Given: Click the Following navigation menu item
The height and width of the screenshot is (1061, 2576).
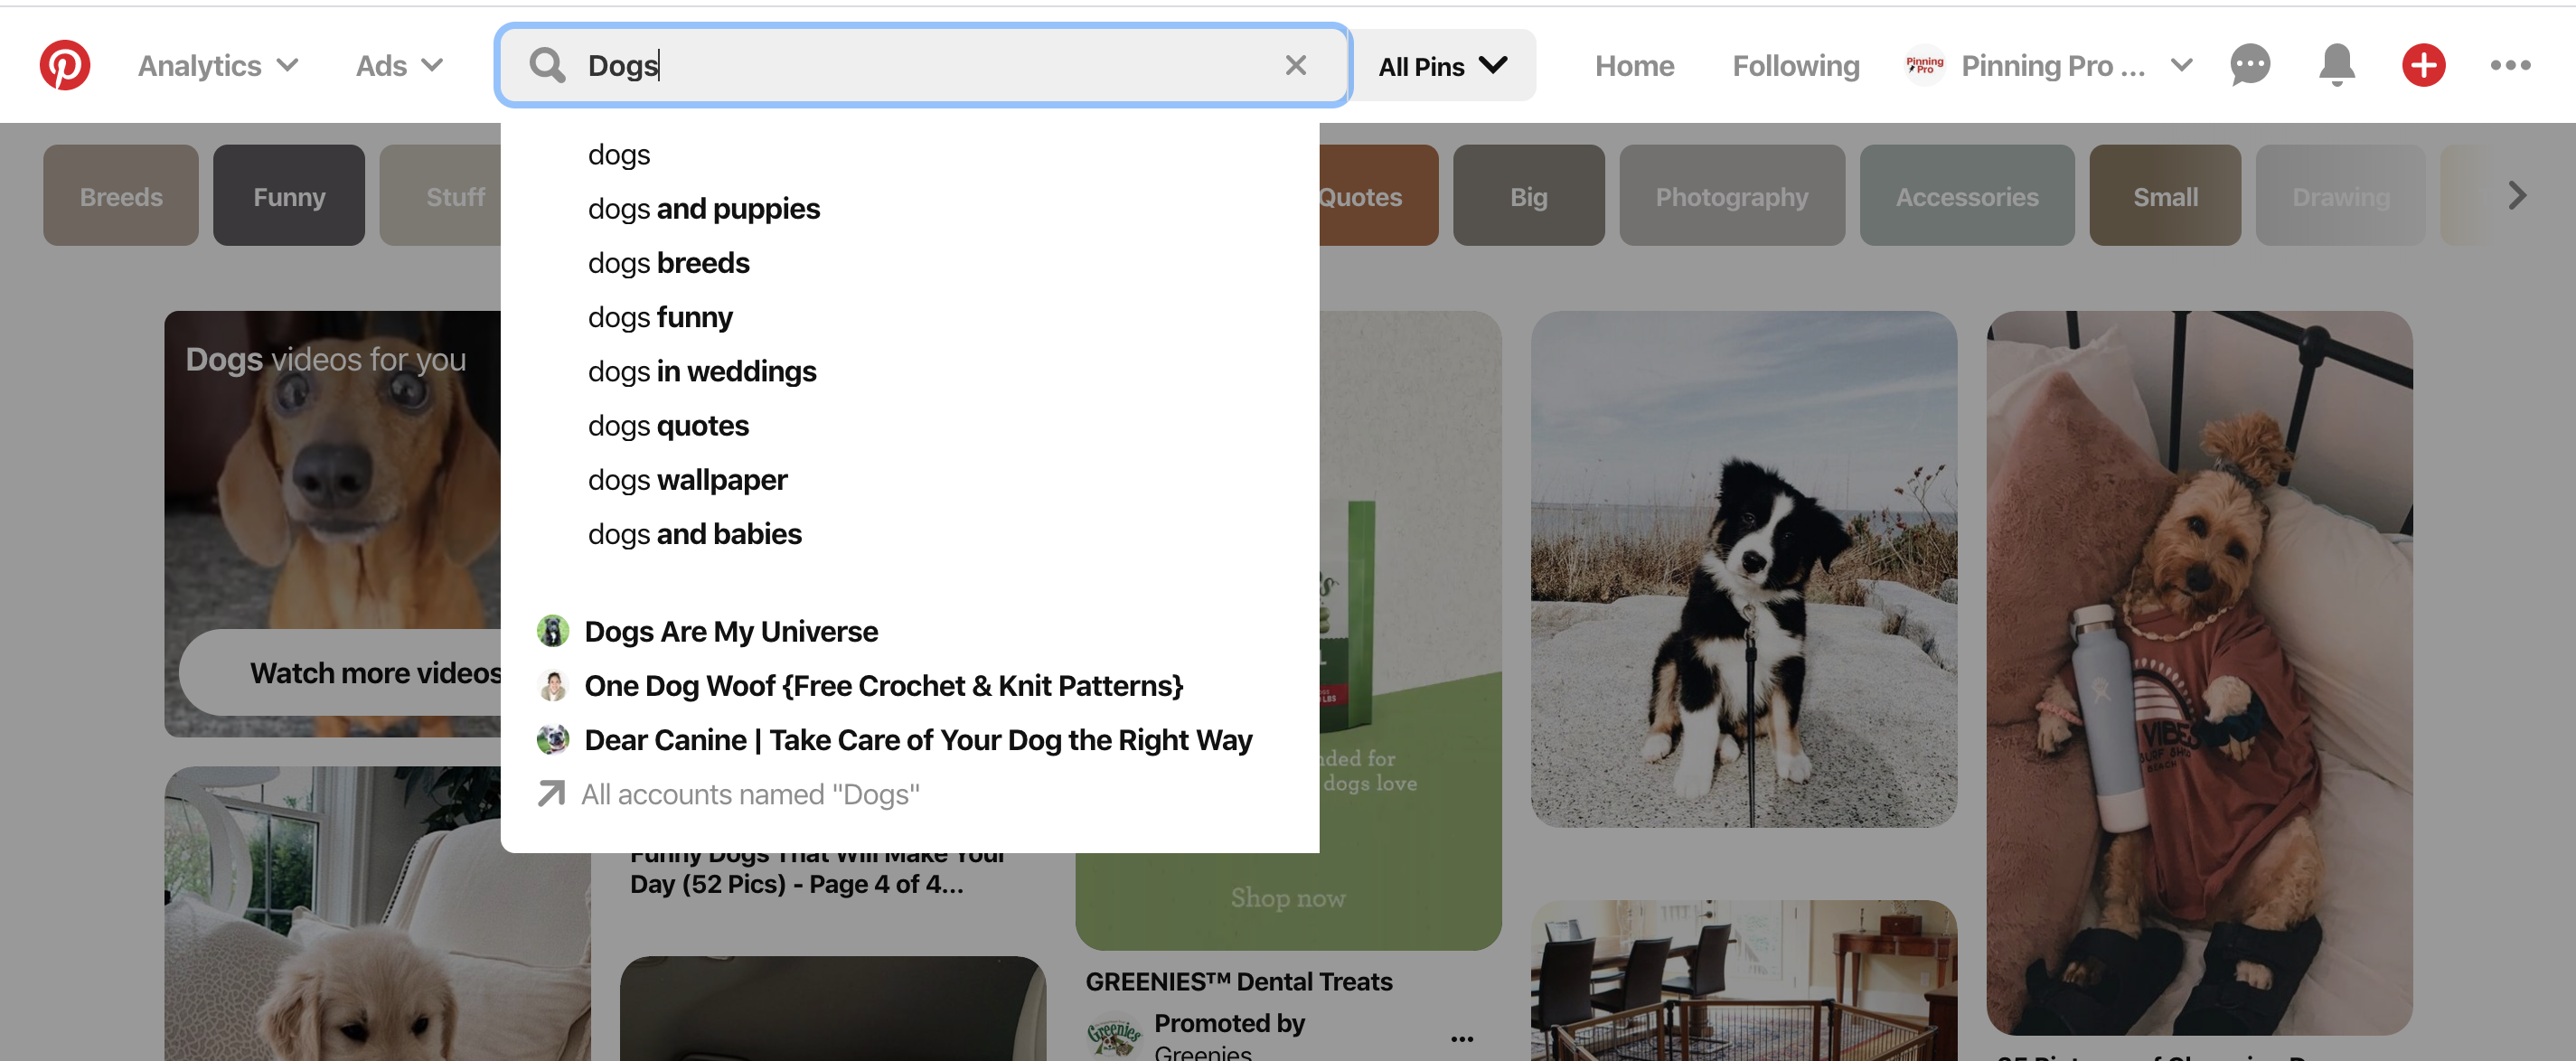Looking at the screenshot, I should tap(1796, 66).
